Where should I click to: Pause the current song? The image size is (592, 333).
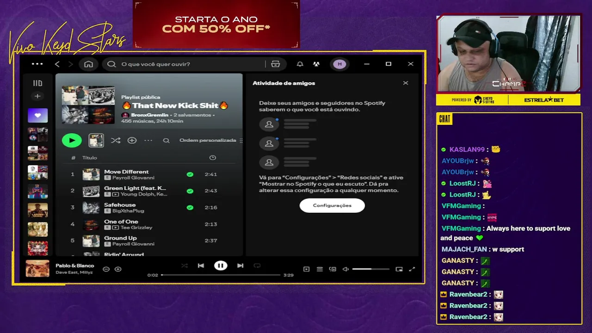tap(221, 265)
